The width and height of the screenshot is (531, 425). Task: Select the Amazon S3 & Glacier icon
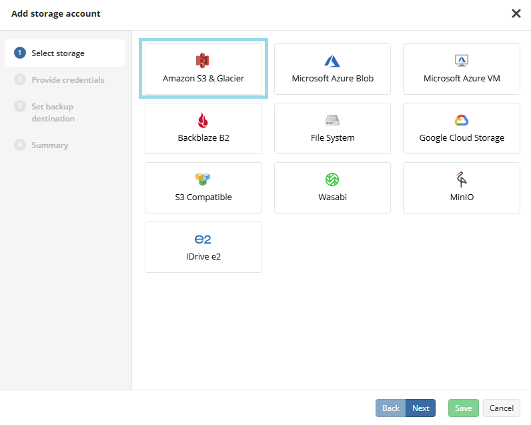pyautogui.click(x=203, y=61)
